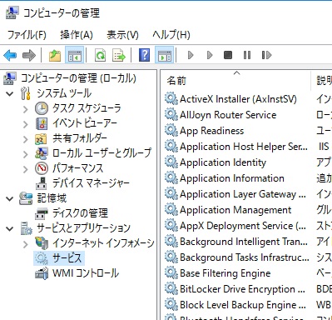332x320 pixels.
Task: Collapse the サービスとアプリケーション node
Action: [x=10, y=228]
